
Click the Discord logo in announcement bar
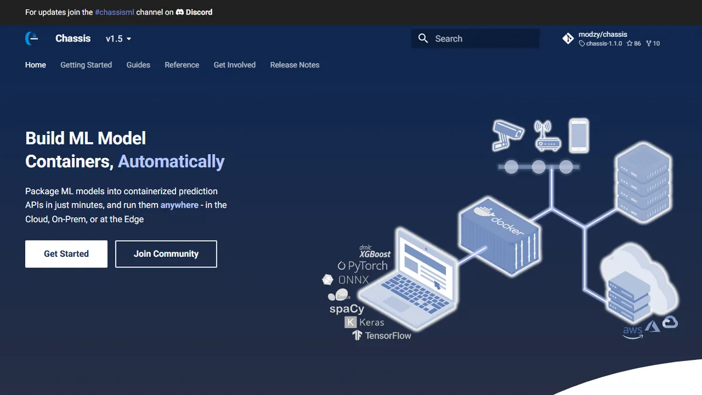point(180,12)
